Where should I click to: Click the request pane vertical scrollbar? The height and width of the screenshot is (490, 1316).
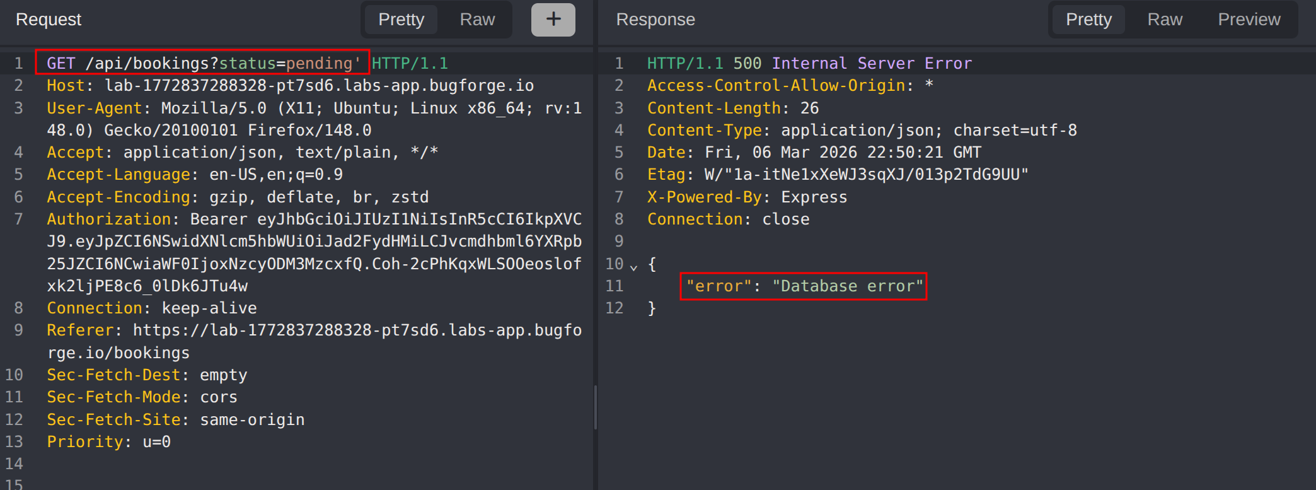point(595,407)
